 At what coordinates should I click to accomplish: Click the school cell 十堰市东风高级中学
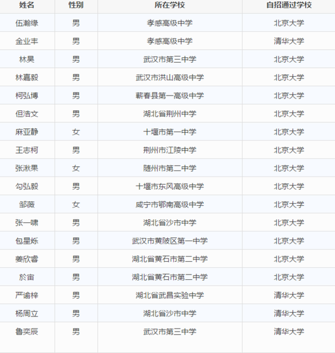tap(170, 186)
